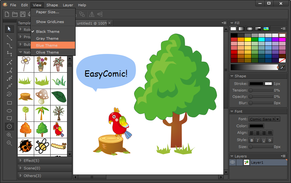
Task: Expand the Effect(5) template category
Action: click(32, 161)
